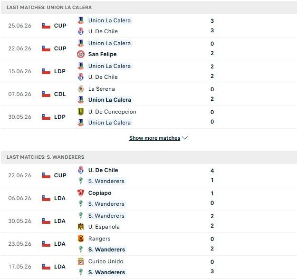Click Chile flag on 25.06.26 CUP row
This screenshot has width=297, height=279.
point(46,26)
